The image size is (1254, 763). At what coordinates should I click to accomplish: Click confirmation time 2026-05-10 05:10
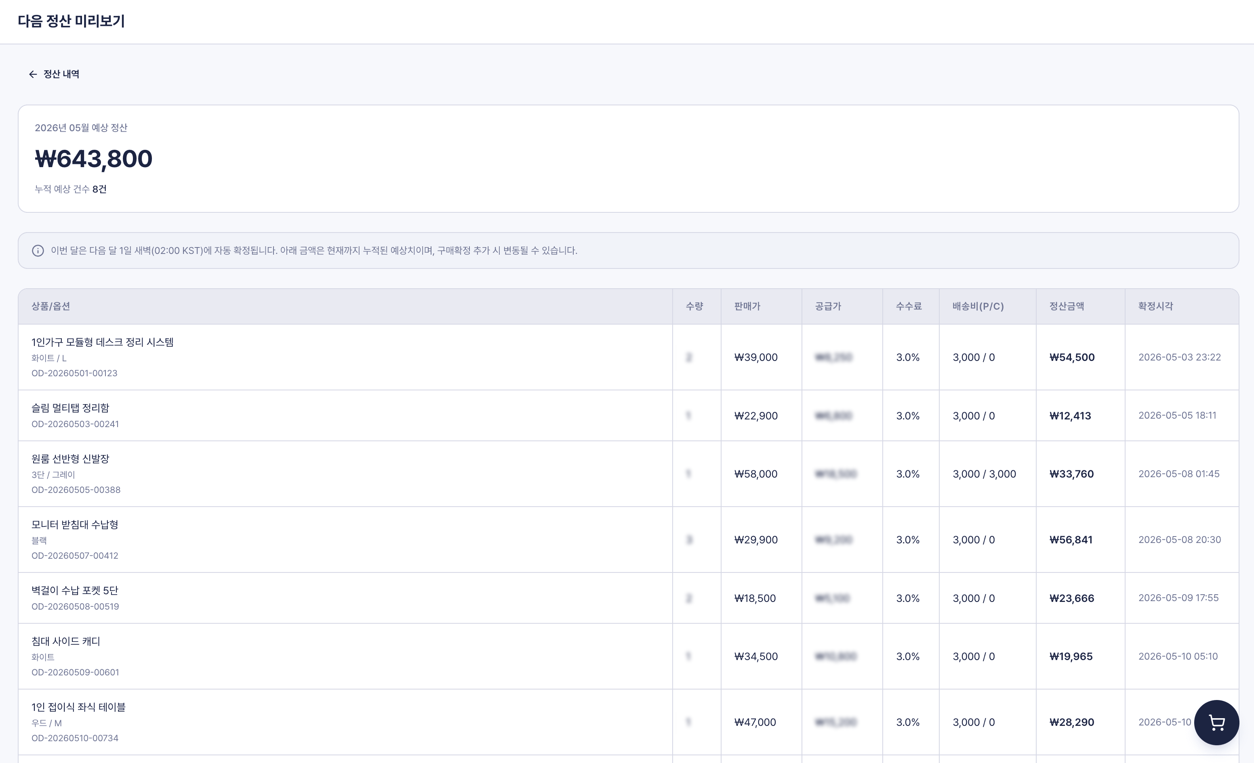click(x=1178, y=656)
